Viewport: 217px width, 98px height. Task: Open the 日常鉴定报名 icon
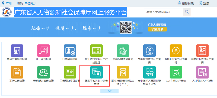[70, 51]
